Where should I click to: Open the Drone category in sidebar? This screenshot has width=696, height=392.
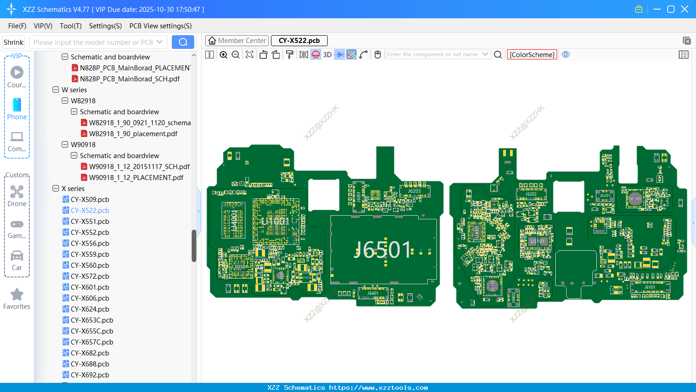click(x=17, y=196)
